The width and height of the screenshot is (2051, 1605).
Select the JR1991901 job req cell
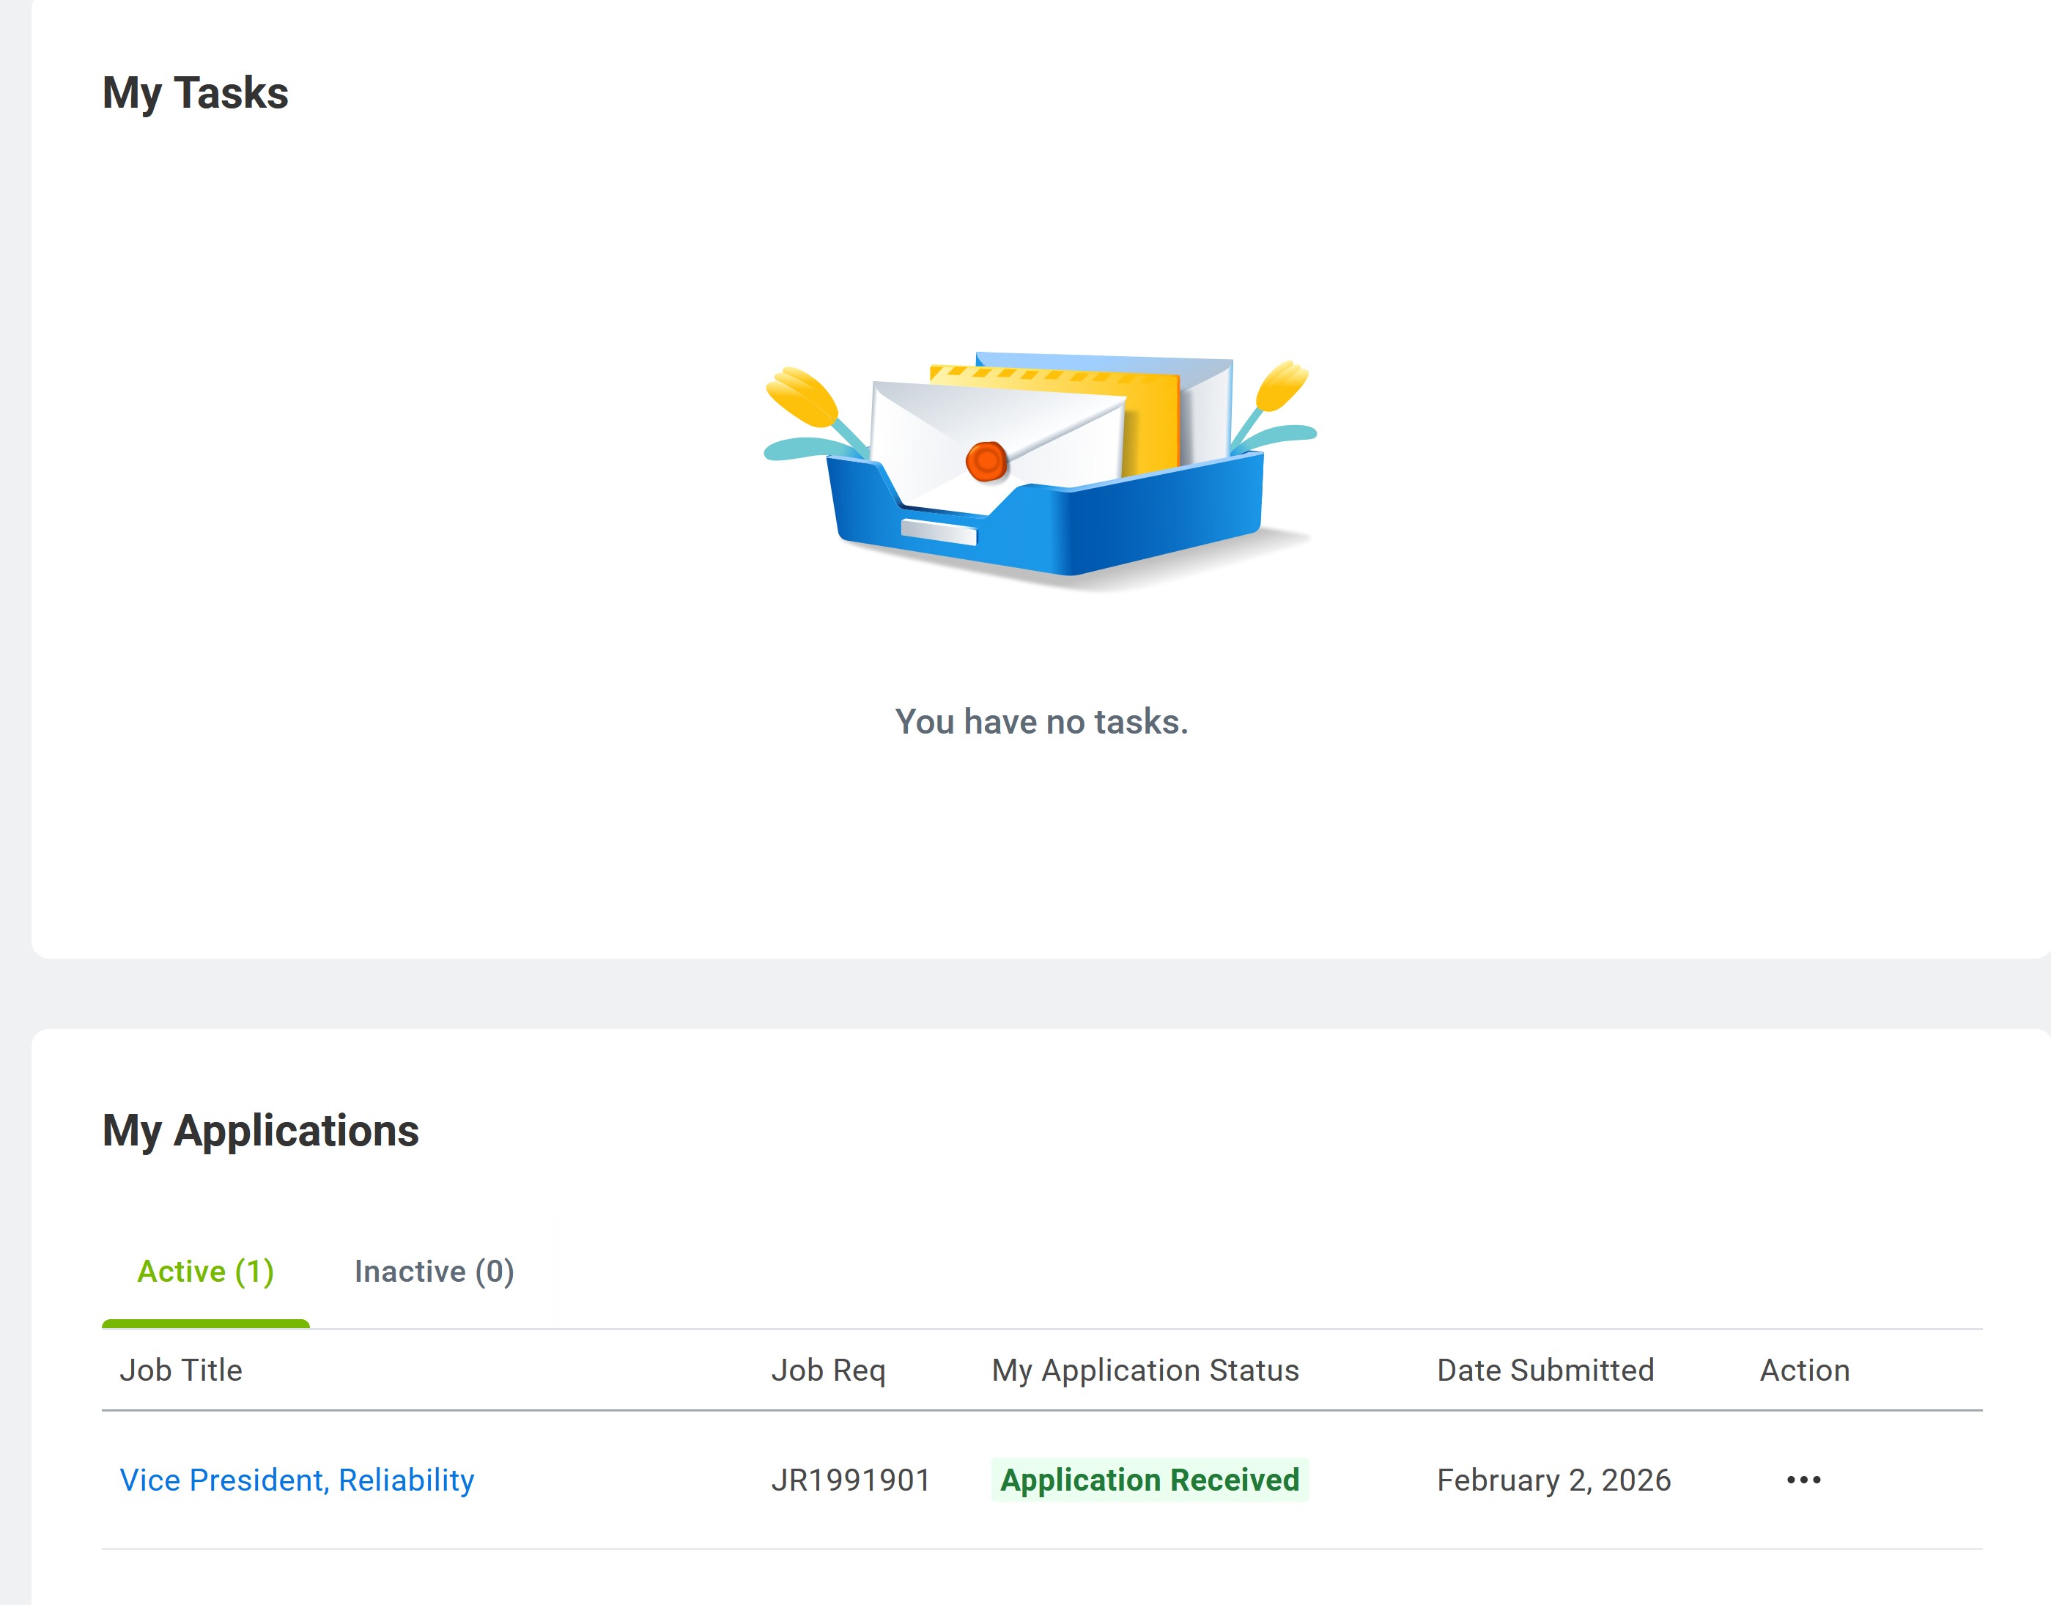[x=850, y=1480]
